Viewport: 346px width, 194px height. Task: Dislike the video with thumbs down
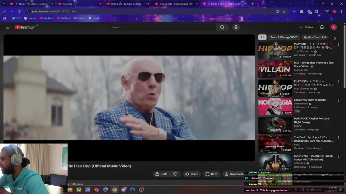point(175,174)
